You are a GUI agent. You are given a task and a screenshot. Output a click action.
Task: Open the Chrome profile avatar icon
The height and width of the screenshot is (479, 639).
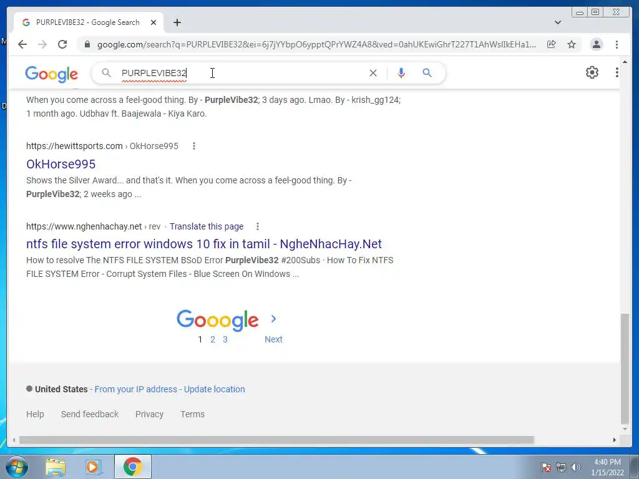(x=596, y=44)
